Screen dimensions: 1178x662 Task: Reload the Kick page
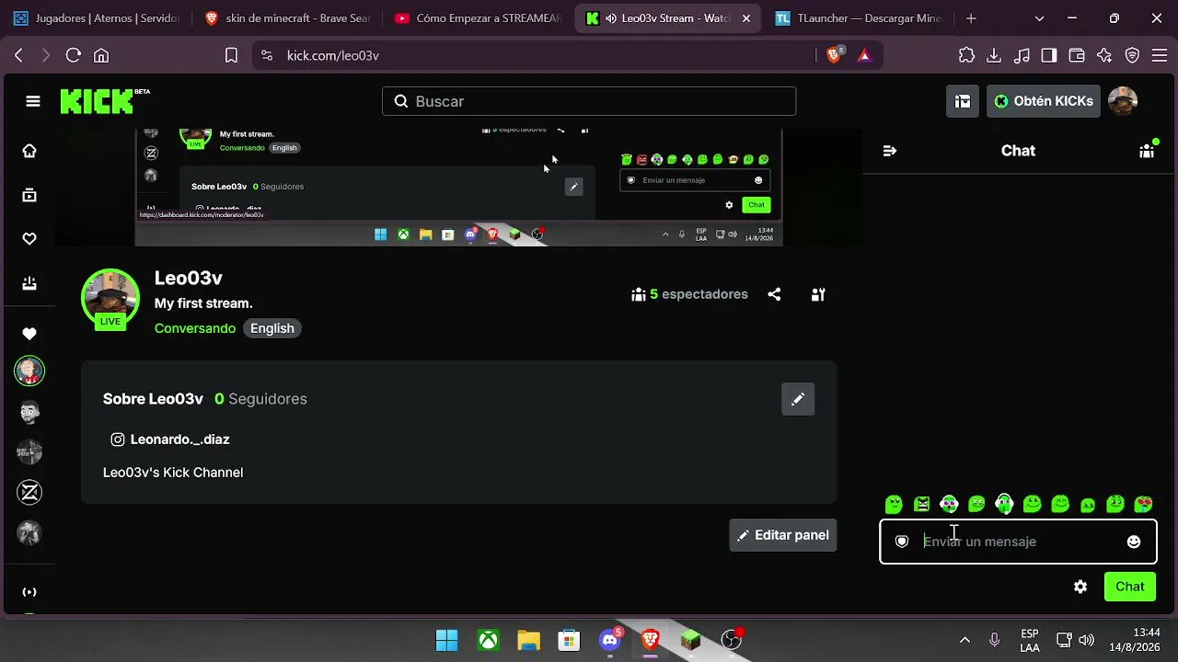(x=74, y=55)
